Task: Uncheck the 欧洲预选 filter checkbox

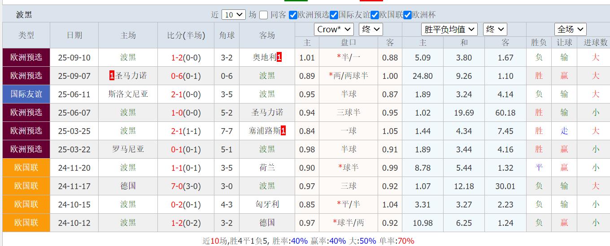Action: coord(293,15)
